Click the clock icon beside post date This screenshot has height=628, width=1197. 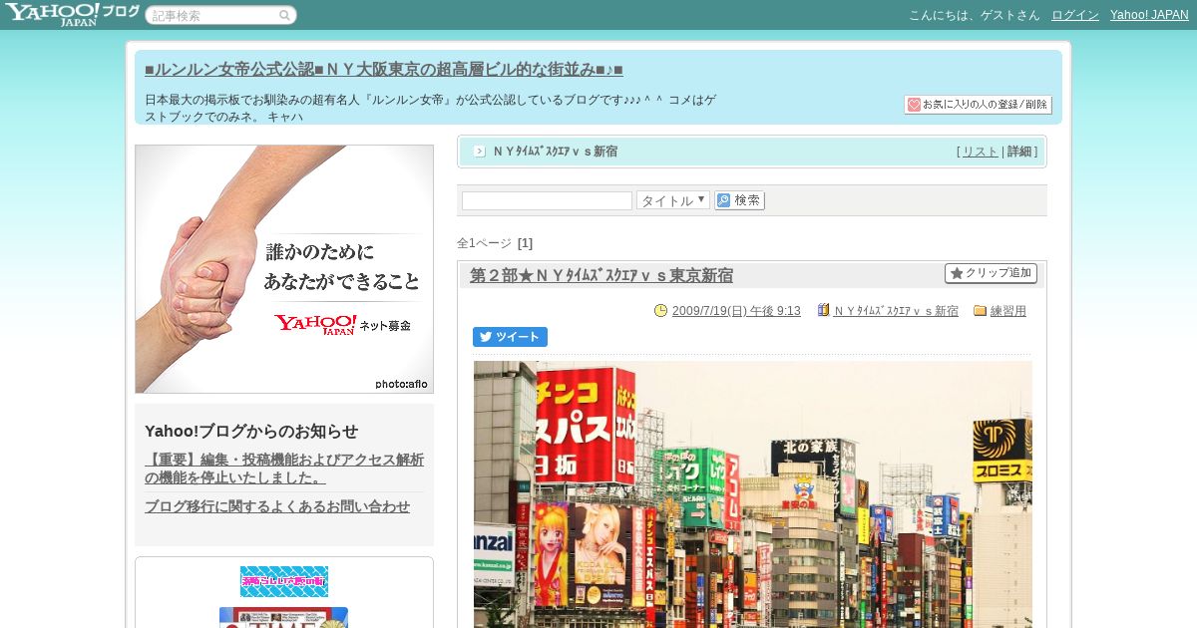click(x=660, y=310)
